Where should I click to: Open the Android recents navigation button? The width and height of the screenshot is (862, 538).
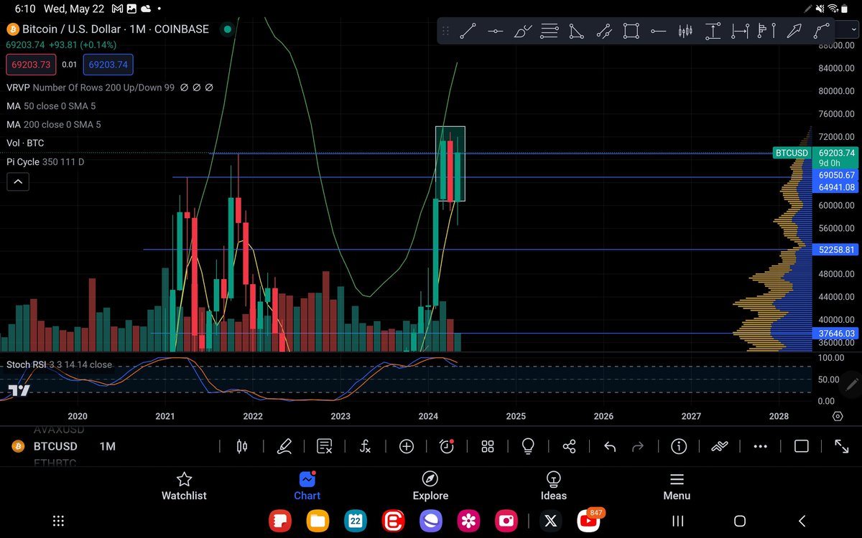(677, 521)
